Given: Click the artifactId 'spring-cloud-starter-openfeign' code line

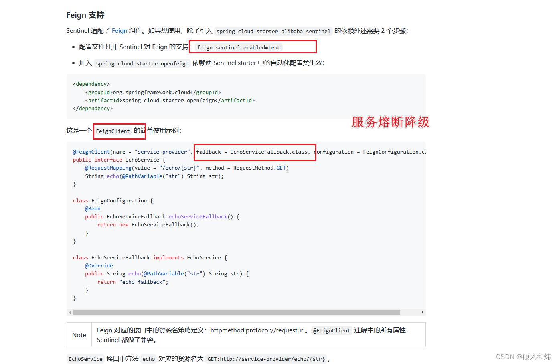Looking at the screenshot, I should pyautogui.click(x=170, y=100).
